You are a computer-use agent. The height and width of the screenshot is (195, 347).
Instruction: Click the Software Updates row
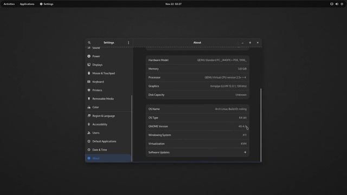197,152
